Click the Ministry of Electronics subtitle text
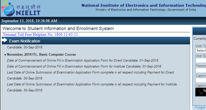 pos(145,10)
